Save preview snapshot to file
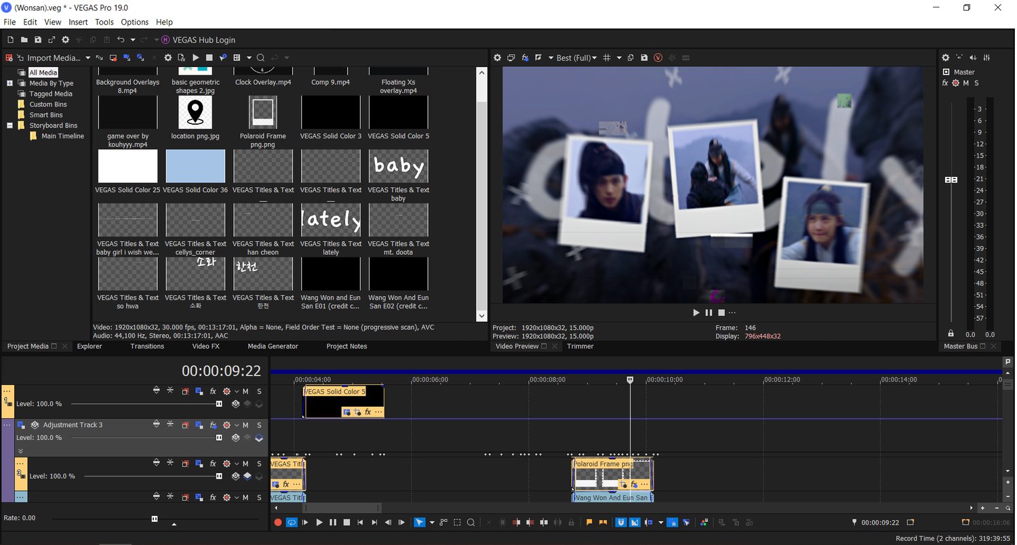1017x545 pixels. 644,58
